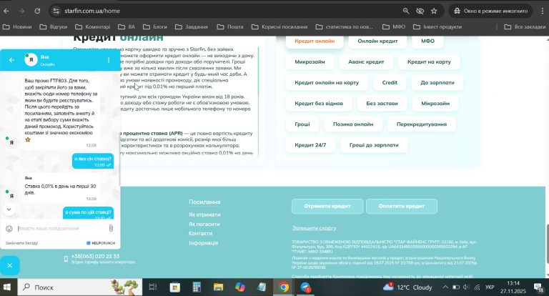Click the Отримати кредит button
The height and width of the screenshot is (296, 549).
click(327, 207)
